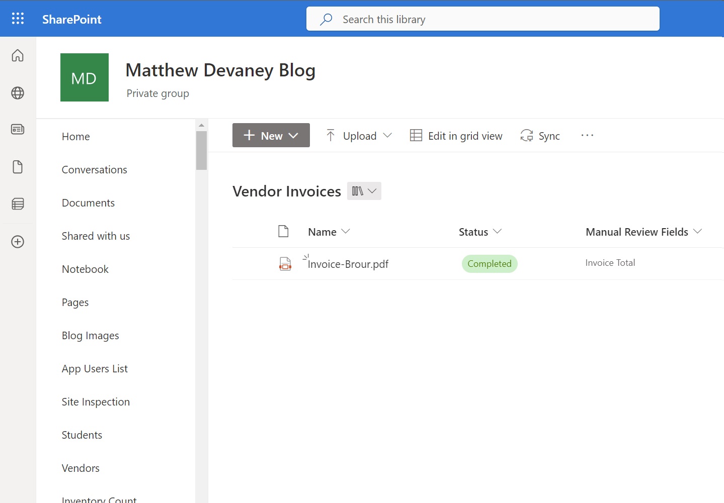724x503 pixels.
Task: Open the sites globe icon on the left
Action: pyautogui.click(x=18, y=93)
